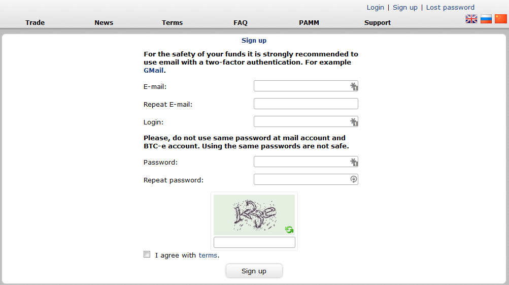Open the terms link beside checkbox
Screen dimensions: 509x285
pyautogui.click(x=208, y=256)
